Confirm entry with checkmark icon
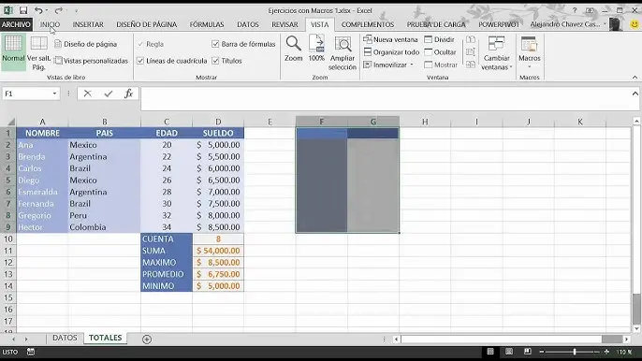This screenshot has height=361, width=642. tap(109, 94)
